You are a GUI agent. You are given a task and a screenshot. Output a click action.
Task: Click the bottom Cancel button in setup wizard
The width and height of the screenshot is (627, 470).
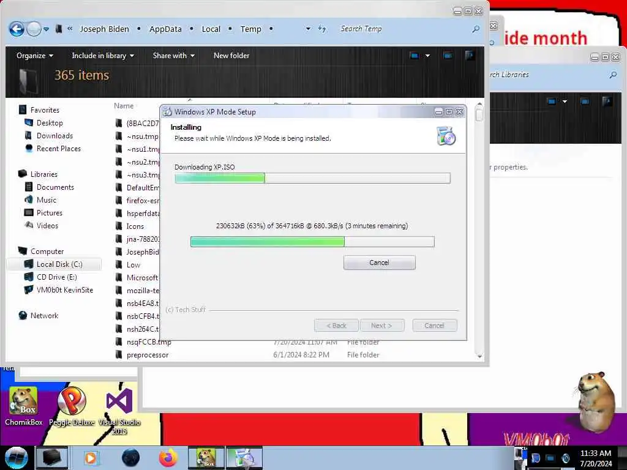pos(434,326)
